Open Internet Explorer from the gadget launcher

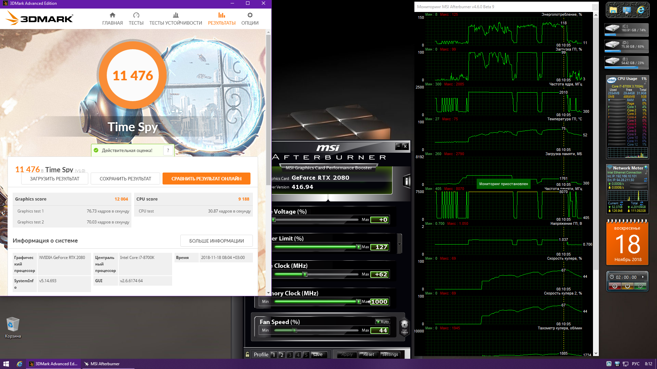[640, 10]
